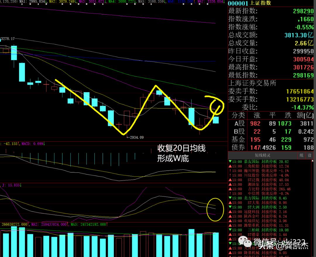This screenshot has height=257, width=316.
Task: Click green down-triangle icon beside 北方国际
Action: point(230,198)
